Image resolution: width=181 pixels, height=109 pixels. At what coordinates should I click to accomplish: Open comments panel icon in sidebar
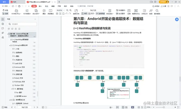3,28
